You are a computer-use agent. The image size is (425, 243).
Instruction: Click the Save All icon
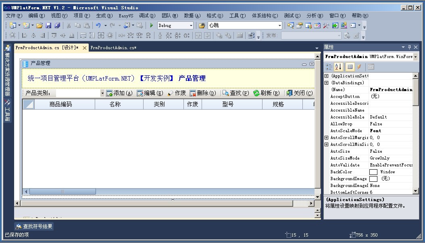coord(57,25)
